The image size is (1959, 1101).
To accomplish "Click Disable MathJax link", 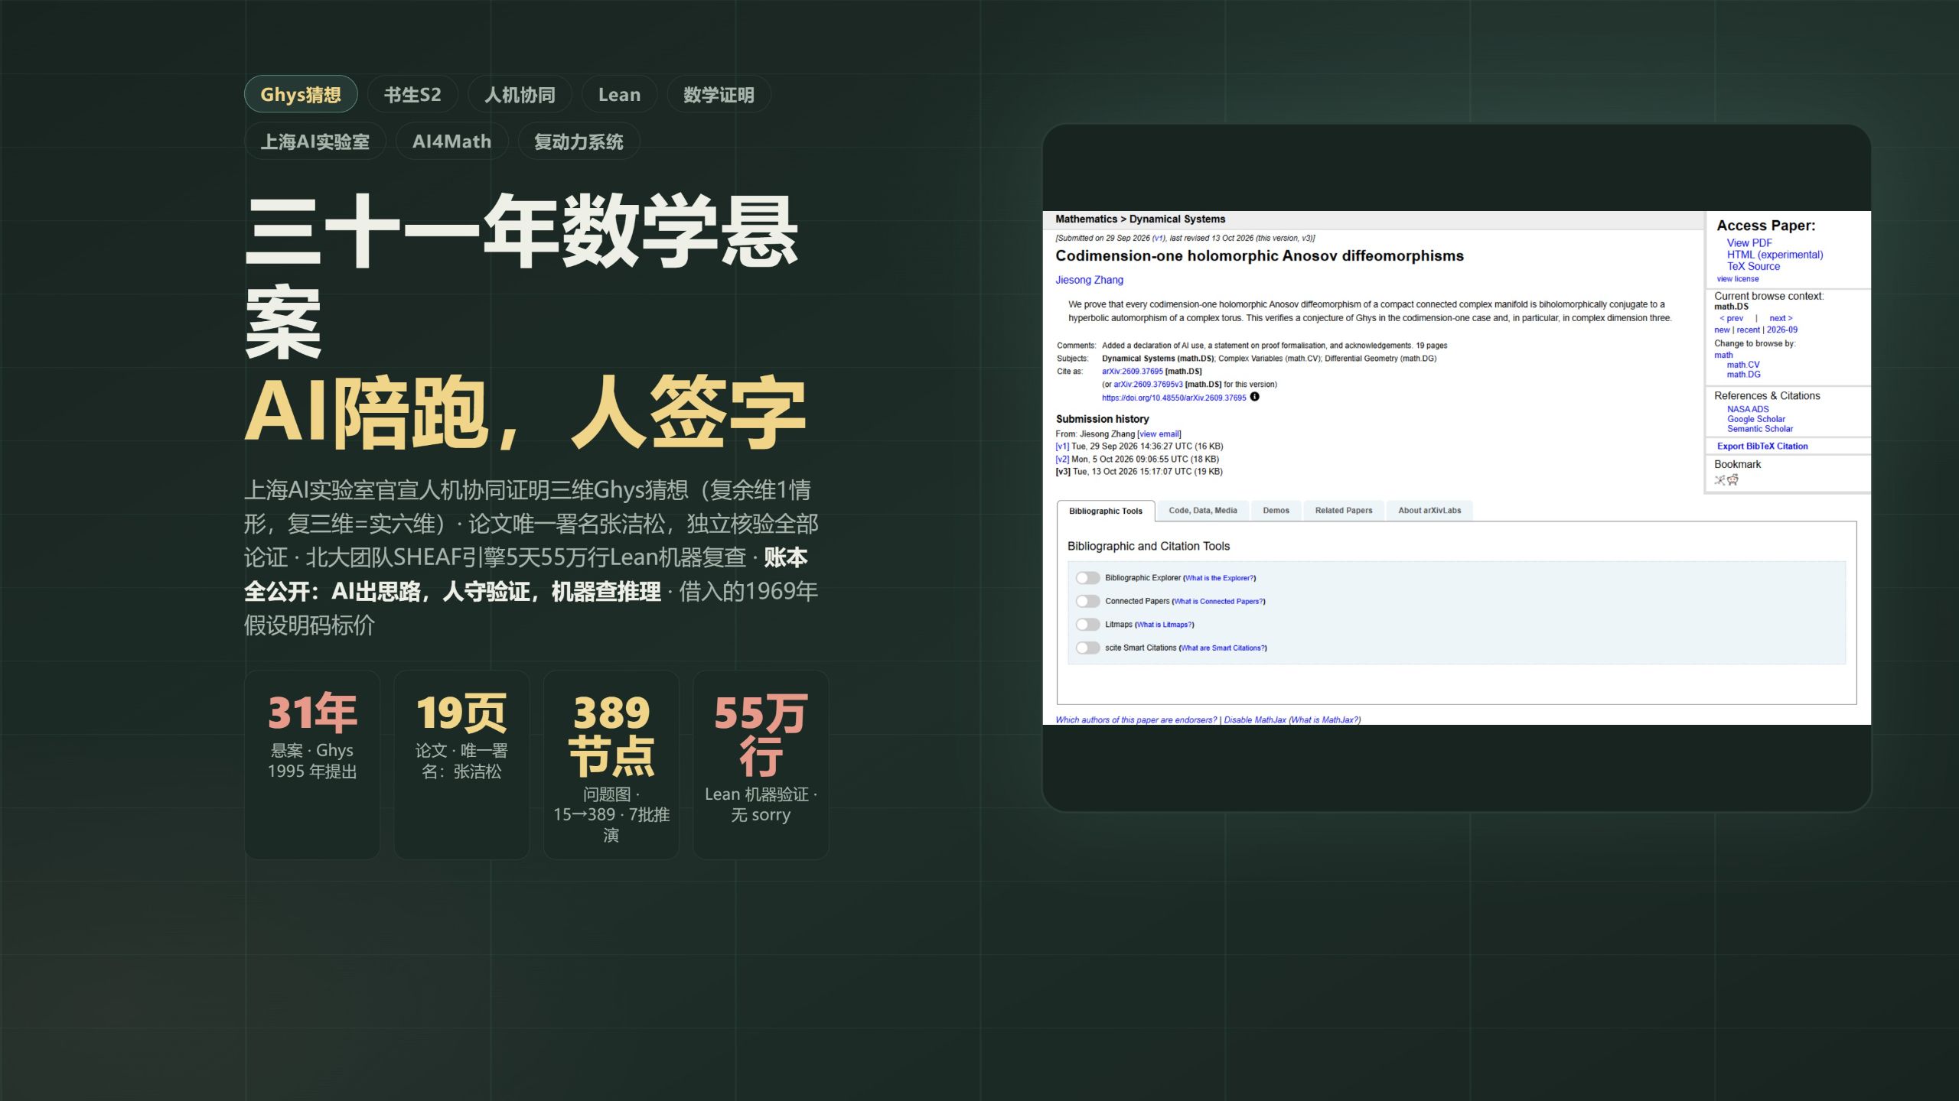I will [1254, 720].
